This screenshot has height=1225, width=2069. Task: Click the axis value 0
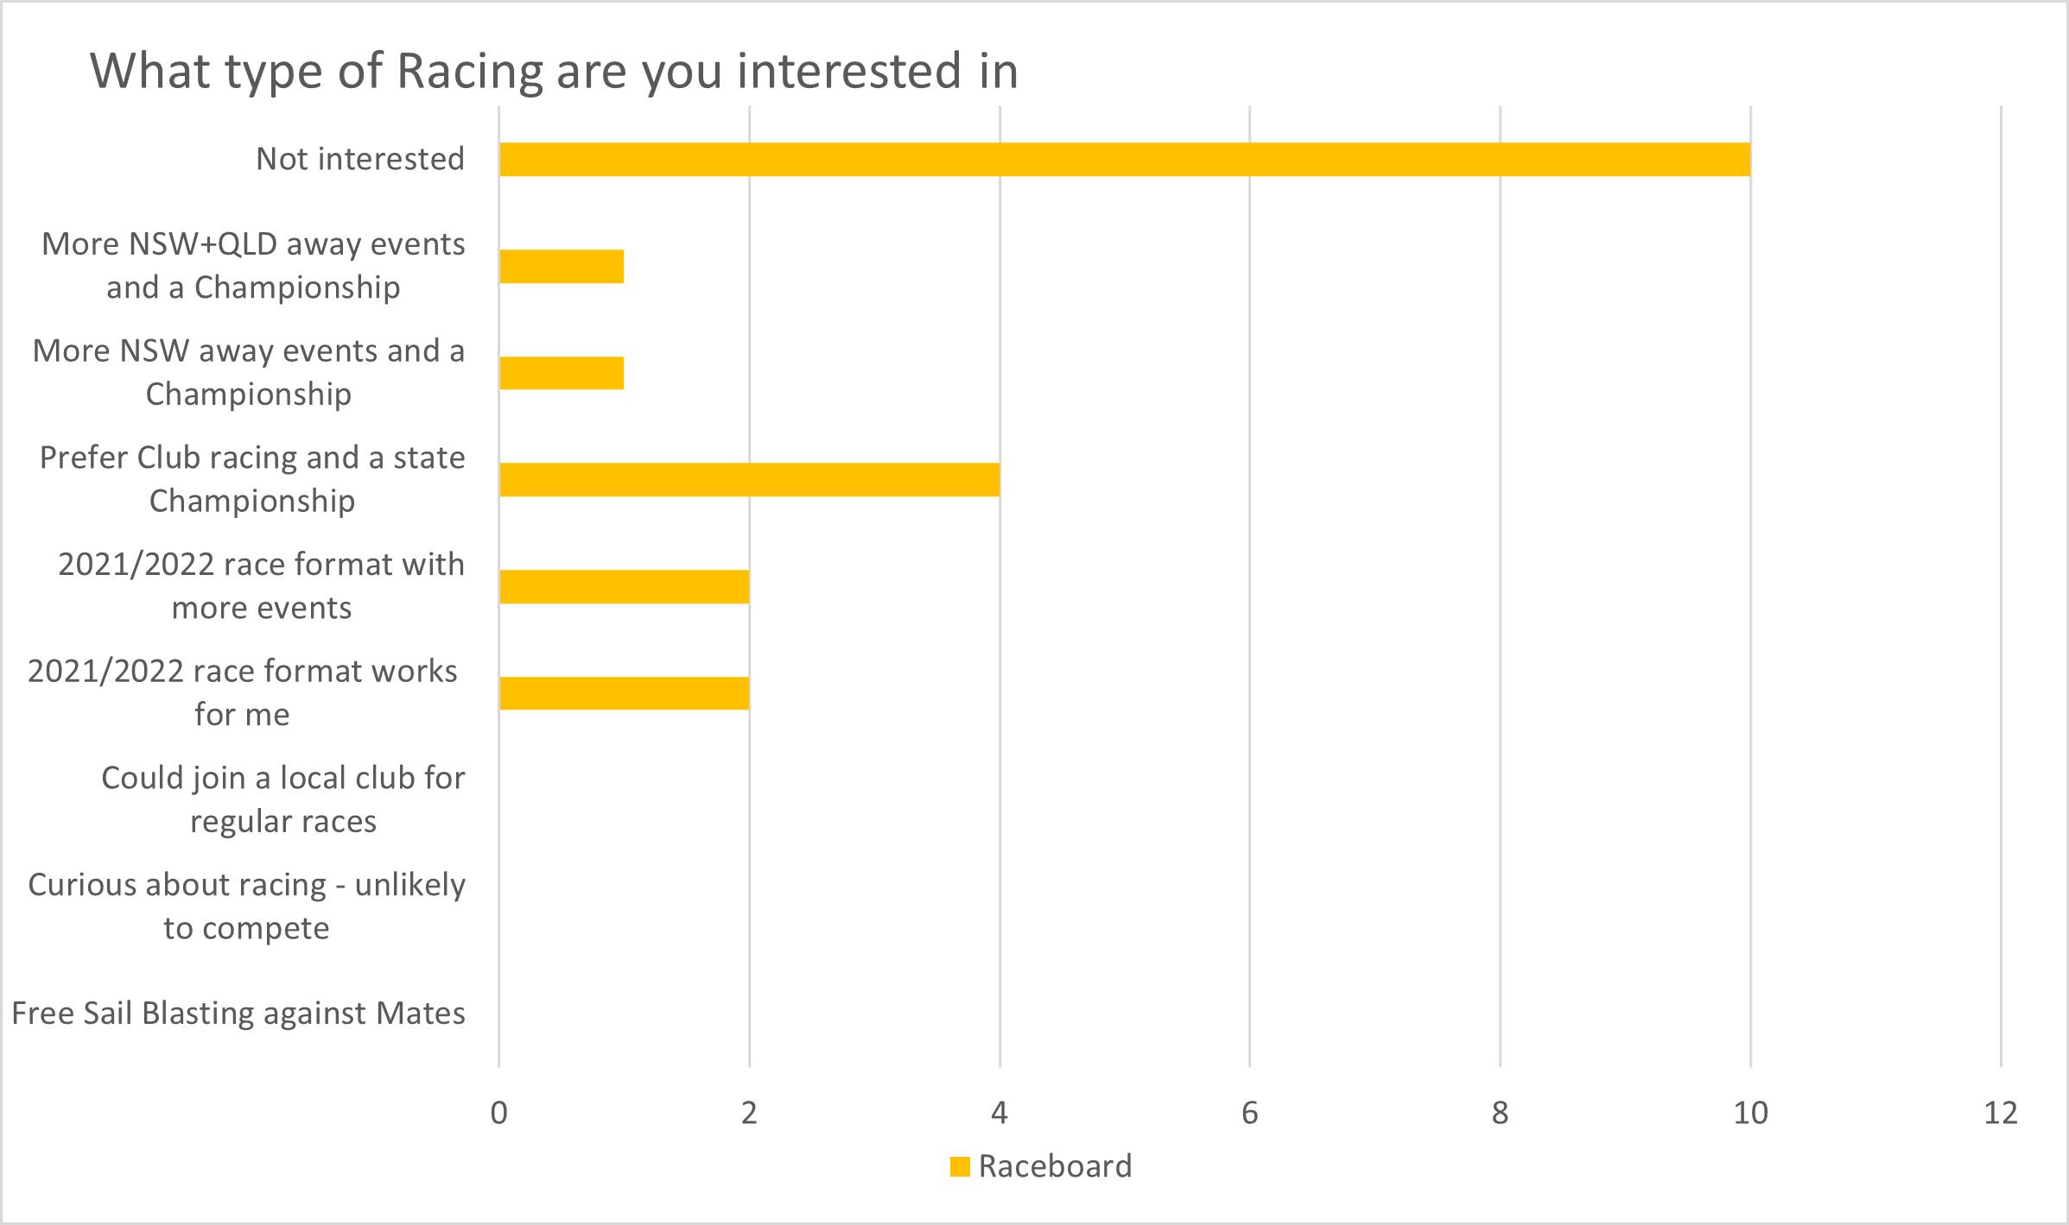point(498,1114)
